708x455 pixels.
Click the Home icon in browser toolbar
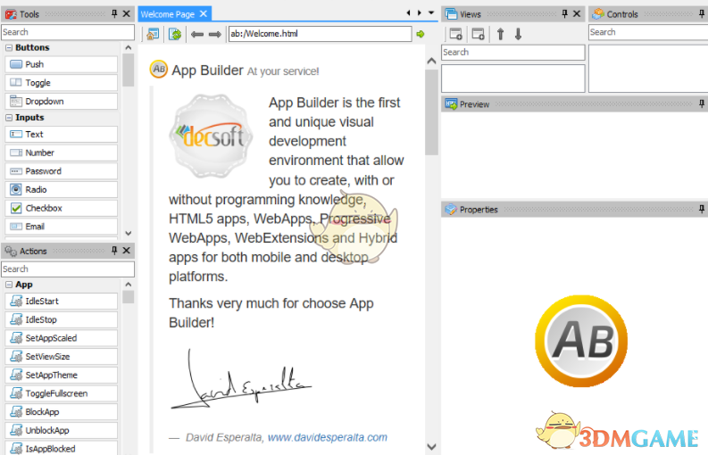[153, 34]
